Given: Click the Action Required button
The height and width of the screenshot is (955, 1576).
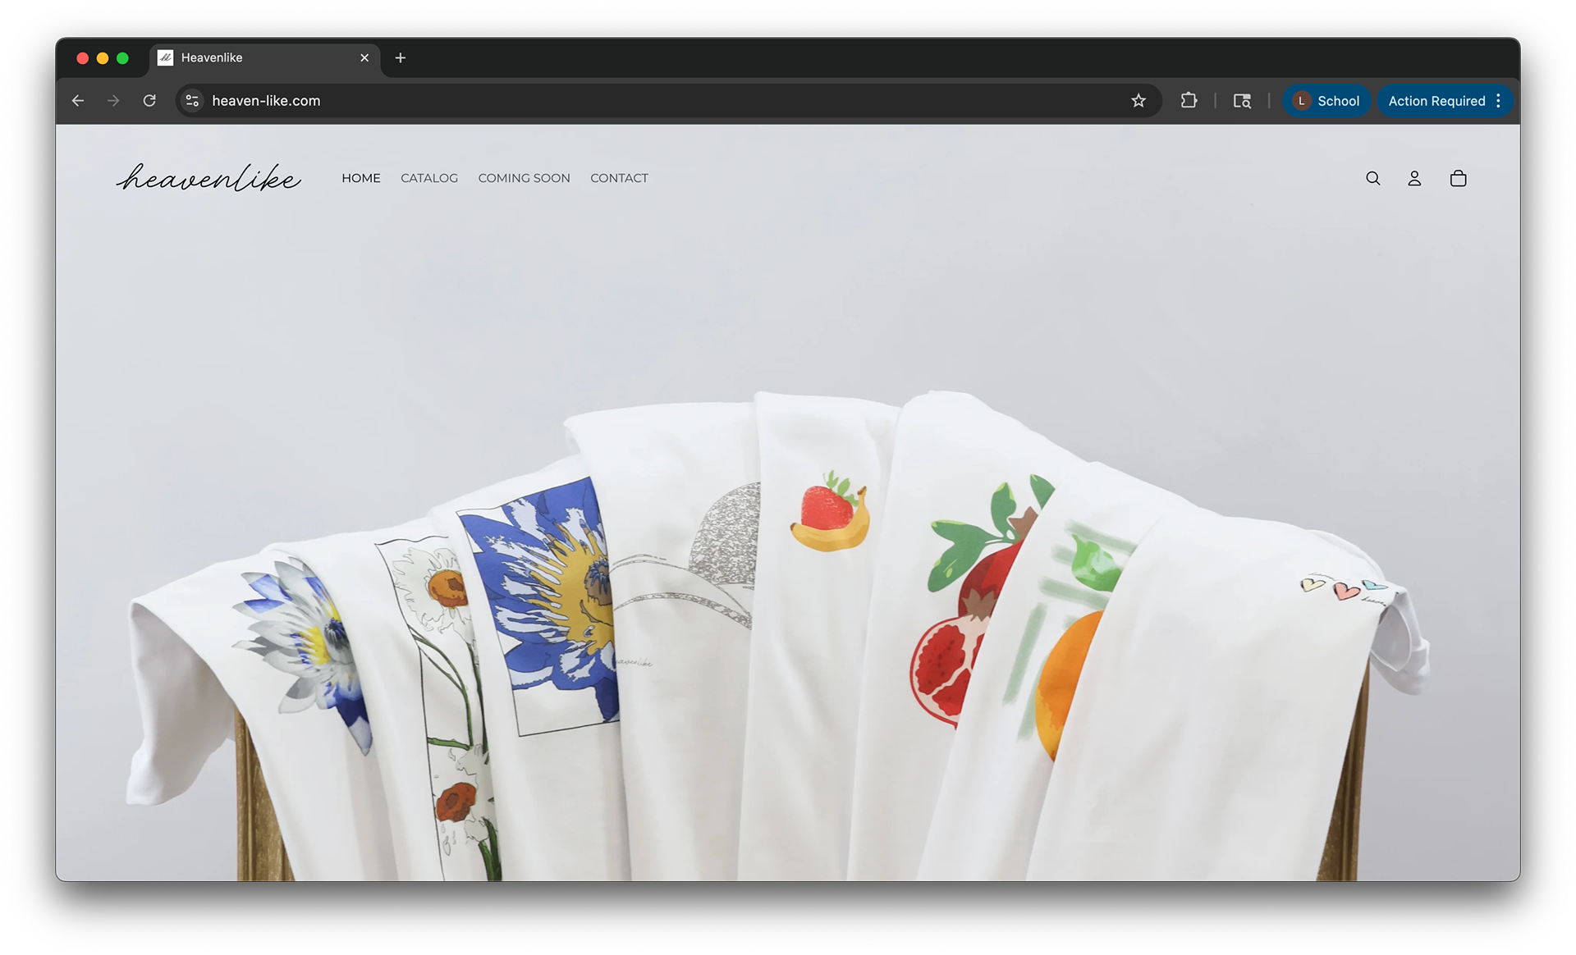Looking at the screenshot, I should (1436, 101).
